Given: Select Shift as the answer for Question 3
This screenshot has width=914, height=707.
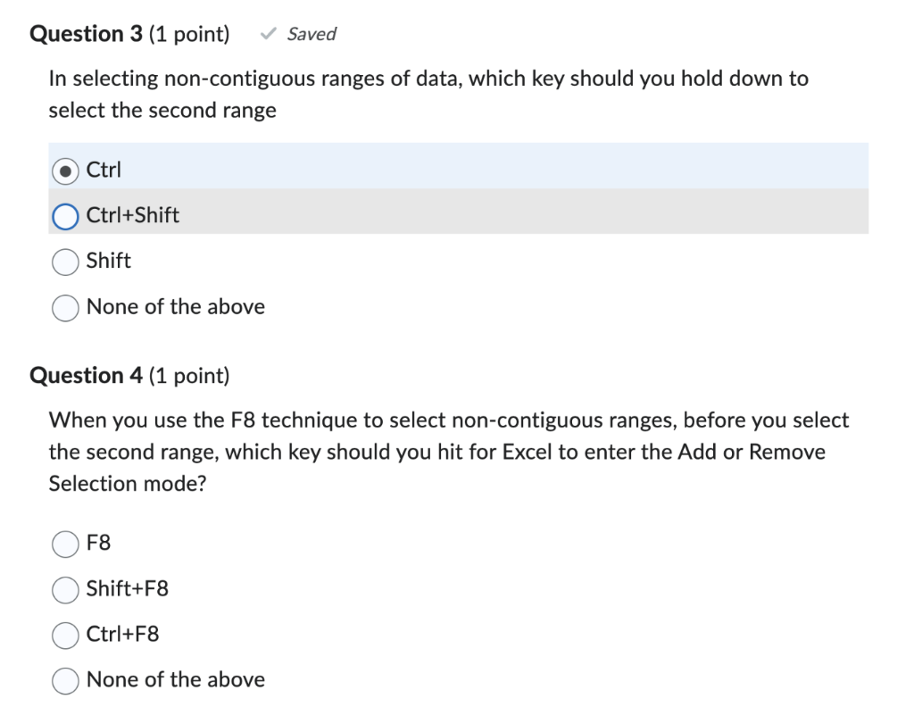Looking at the screenshot, I should [x=64, y=262].
